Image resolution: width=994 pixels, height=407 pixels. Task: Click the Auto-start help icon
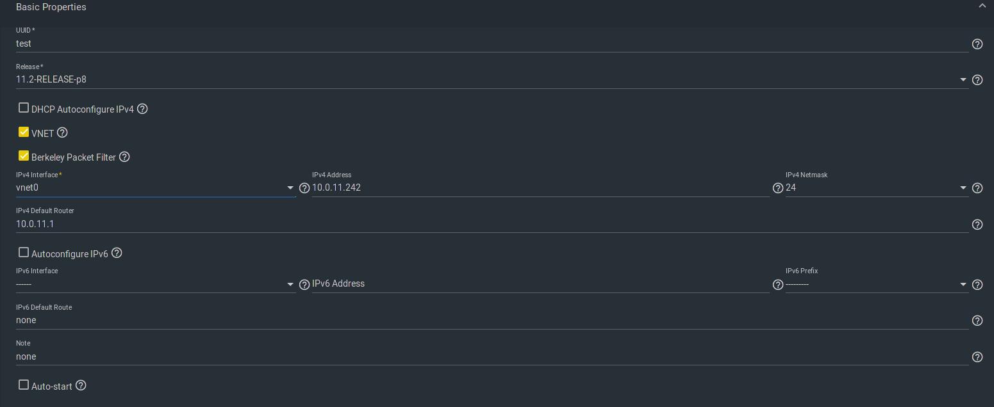(81, 385)
